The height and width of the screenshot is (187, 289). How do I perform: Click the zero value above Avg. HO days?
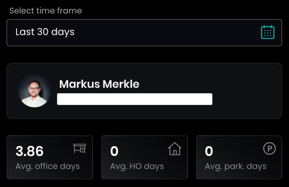tap(114, 151)
